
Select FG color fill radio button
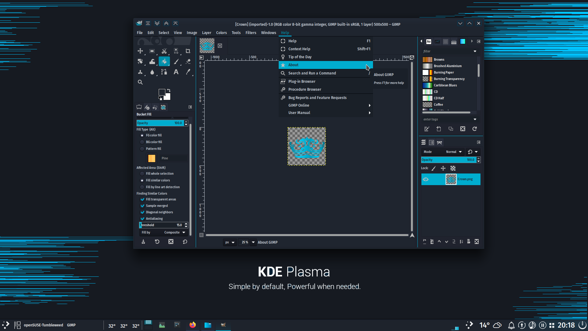142,135
